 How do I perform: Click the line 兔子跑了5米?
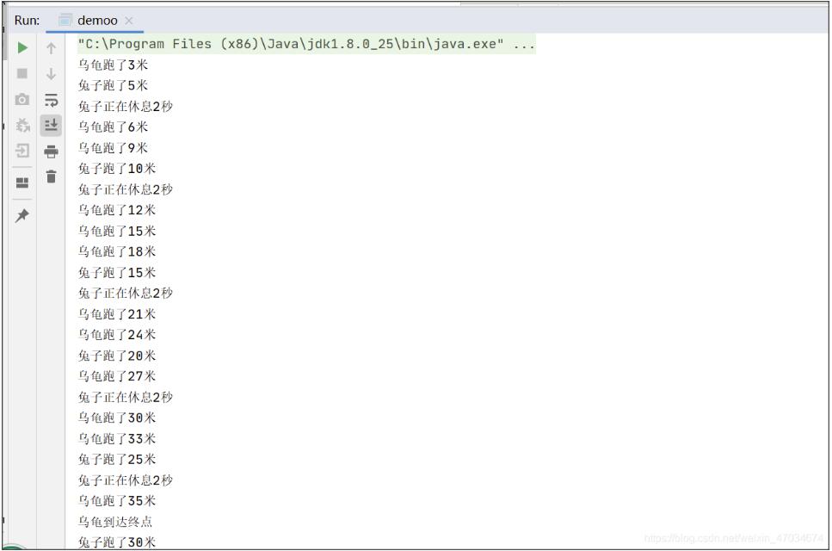tap(113, 85)
